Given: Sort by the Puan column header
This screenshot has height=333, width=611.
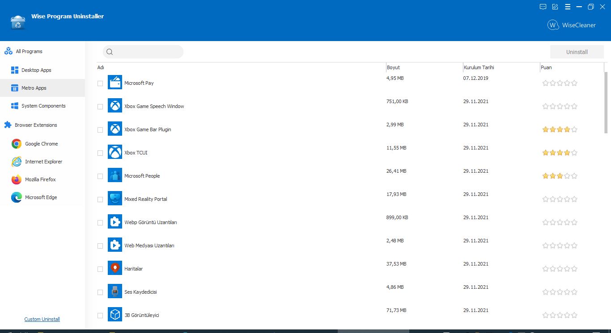Looking at the screenshot, I should point(546,67).
